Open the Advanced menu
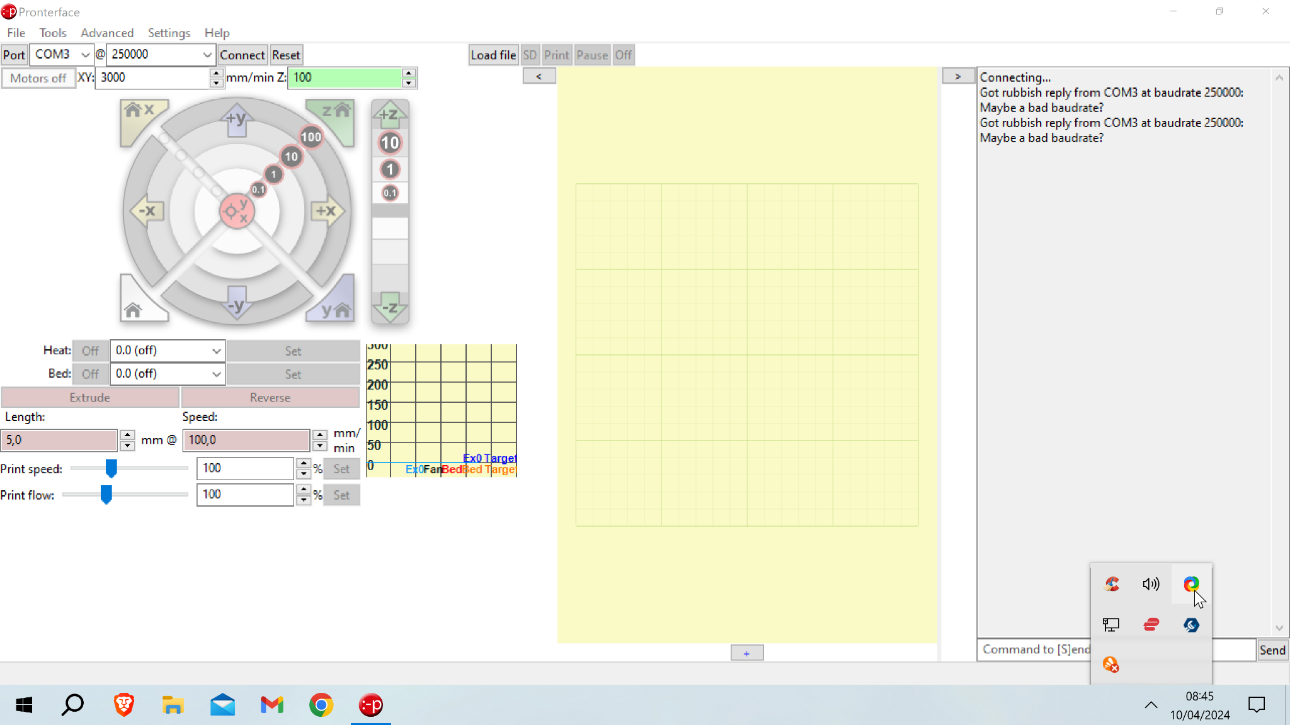 pos(107,33)
